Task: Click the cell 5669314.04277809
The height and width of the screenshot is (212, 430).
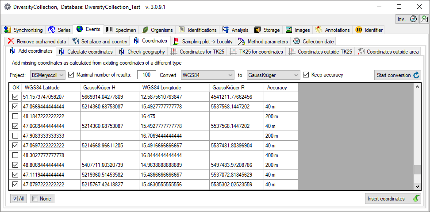Action: point(109,97)
